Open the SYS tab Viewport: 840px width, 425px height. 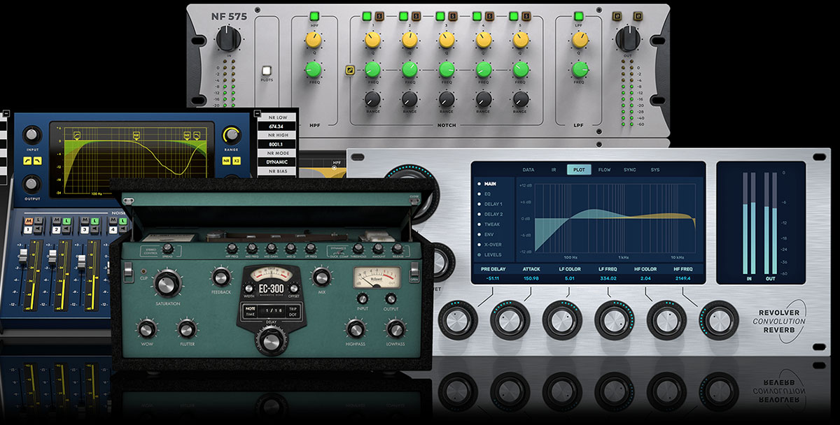click(x=654, y=170)
